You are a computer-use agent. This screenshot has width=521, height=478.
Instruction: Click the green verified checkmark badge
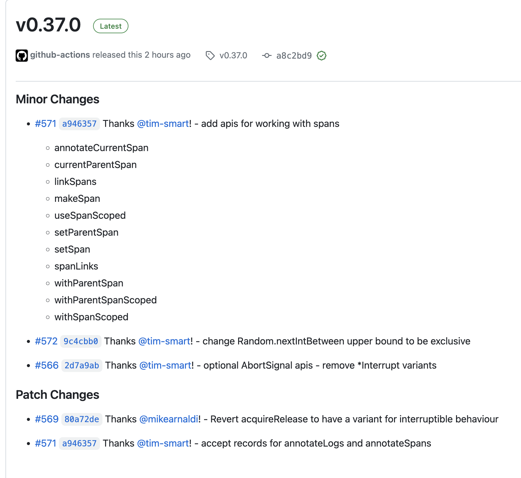coord(322,56)
